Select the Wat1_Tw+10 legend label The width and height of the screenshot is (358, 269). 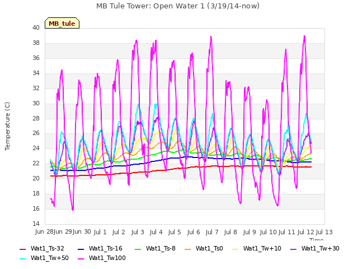coord(262,248)
